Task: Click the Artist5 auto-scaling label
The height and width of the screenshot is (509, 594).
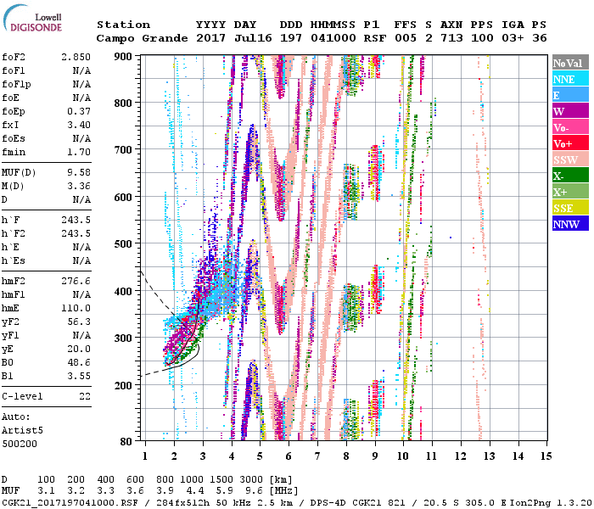Action: [20, 430]
